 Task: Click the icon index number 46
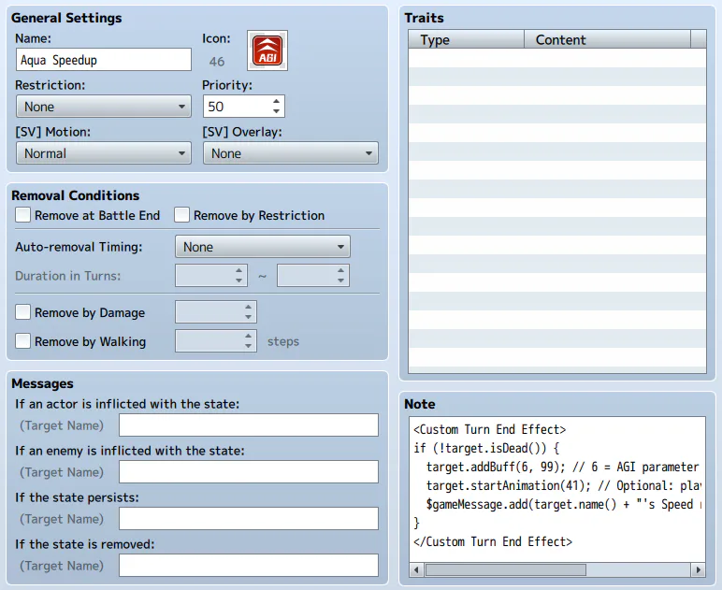coord(217,62)
